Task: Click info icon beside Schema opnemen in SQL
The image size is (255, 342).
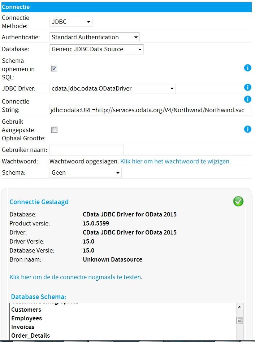Action: (247, 68)
